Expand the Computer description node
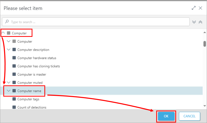 point(9,50)
